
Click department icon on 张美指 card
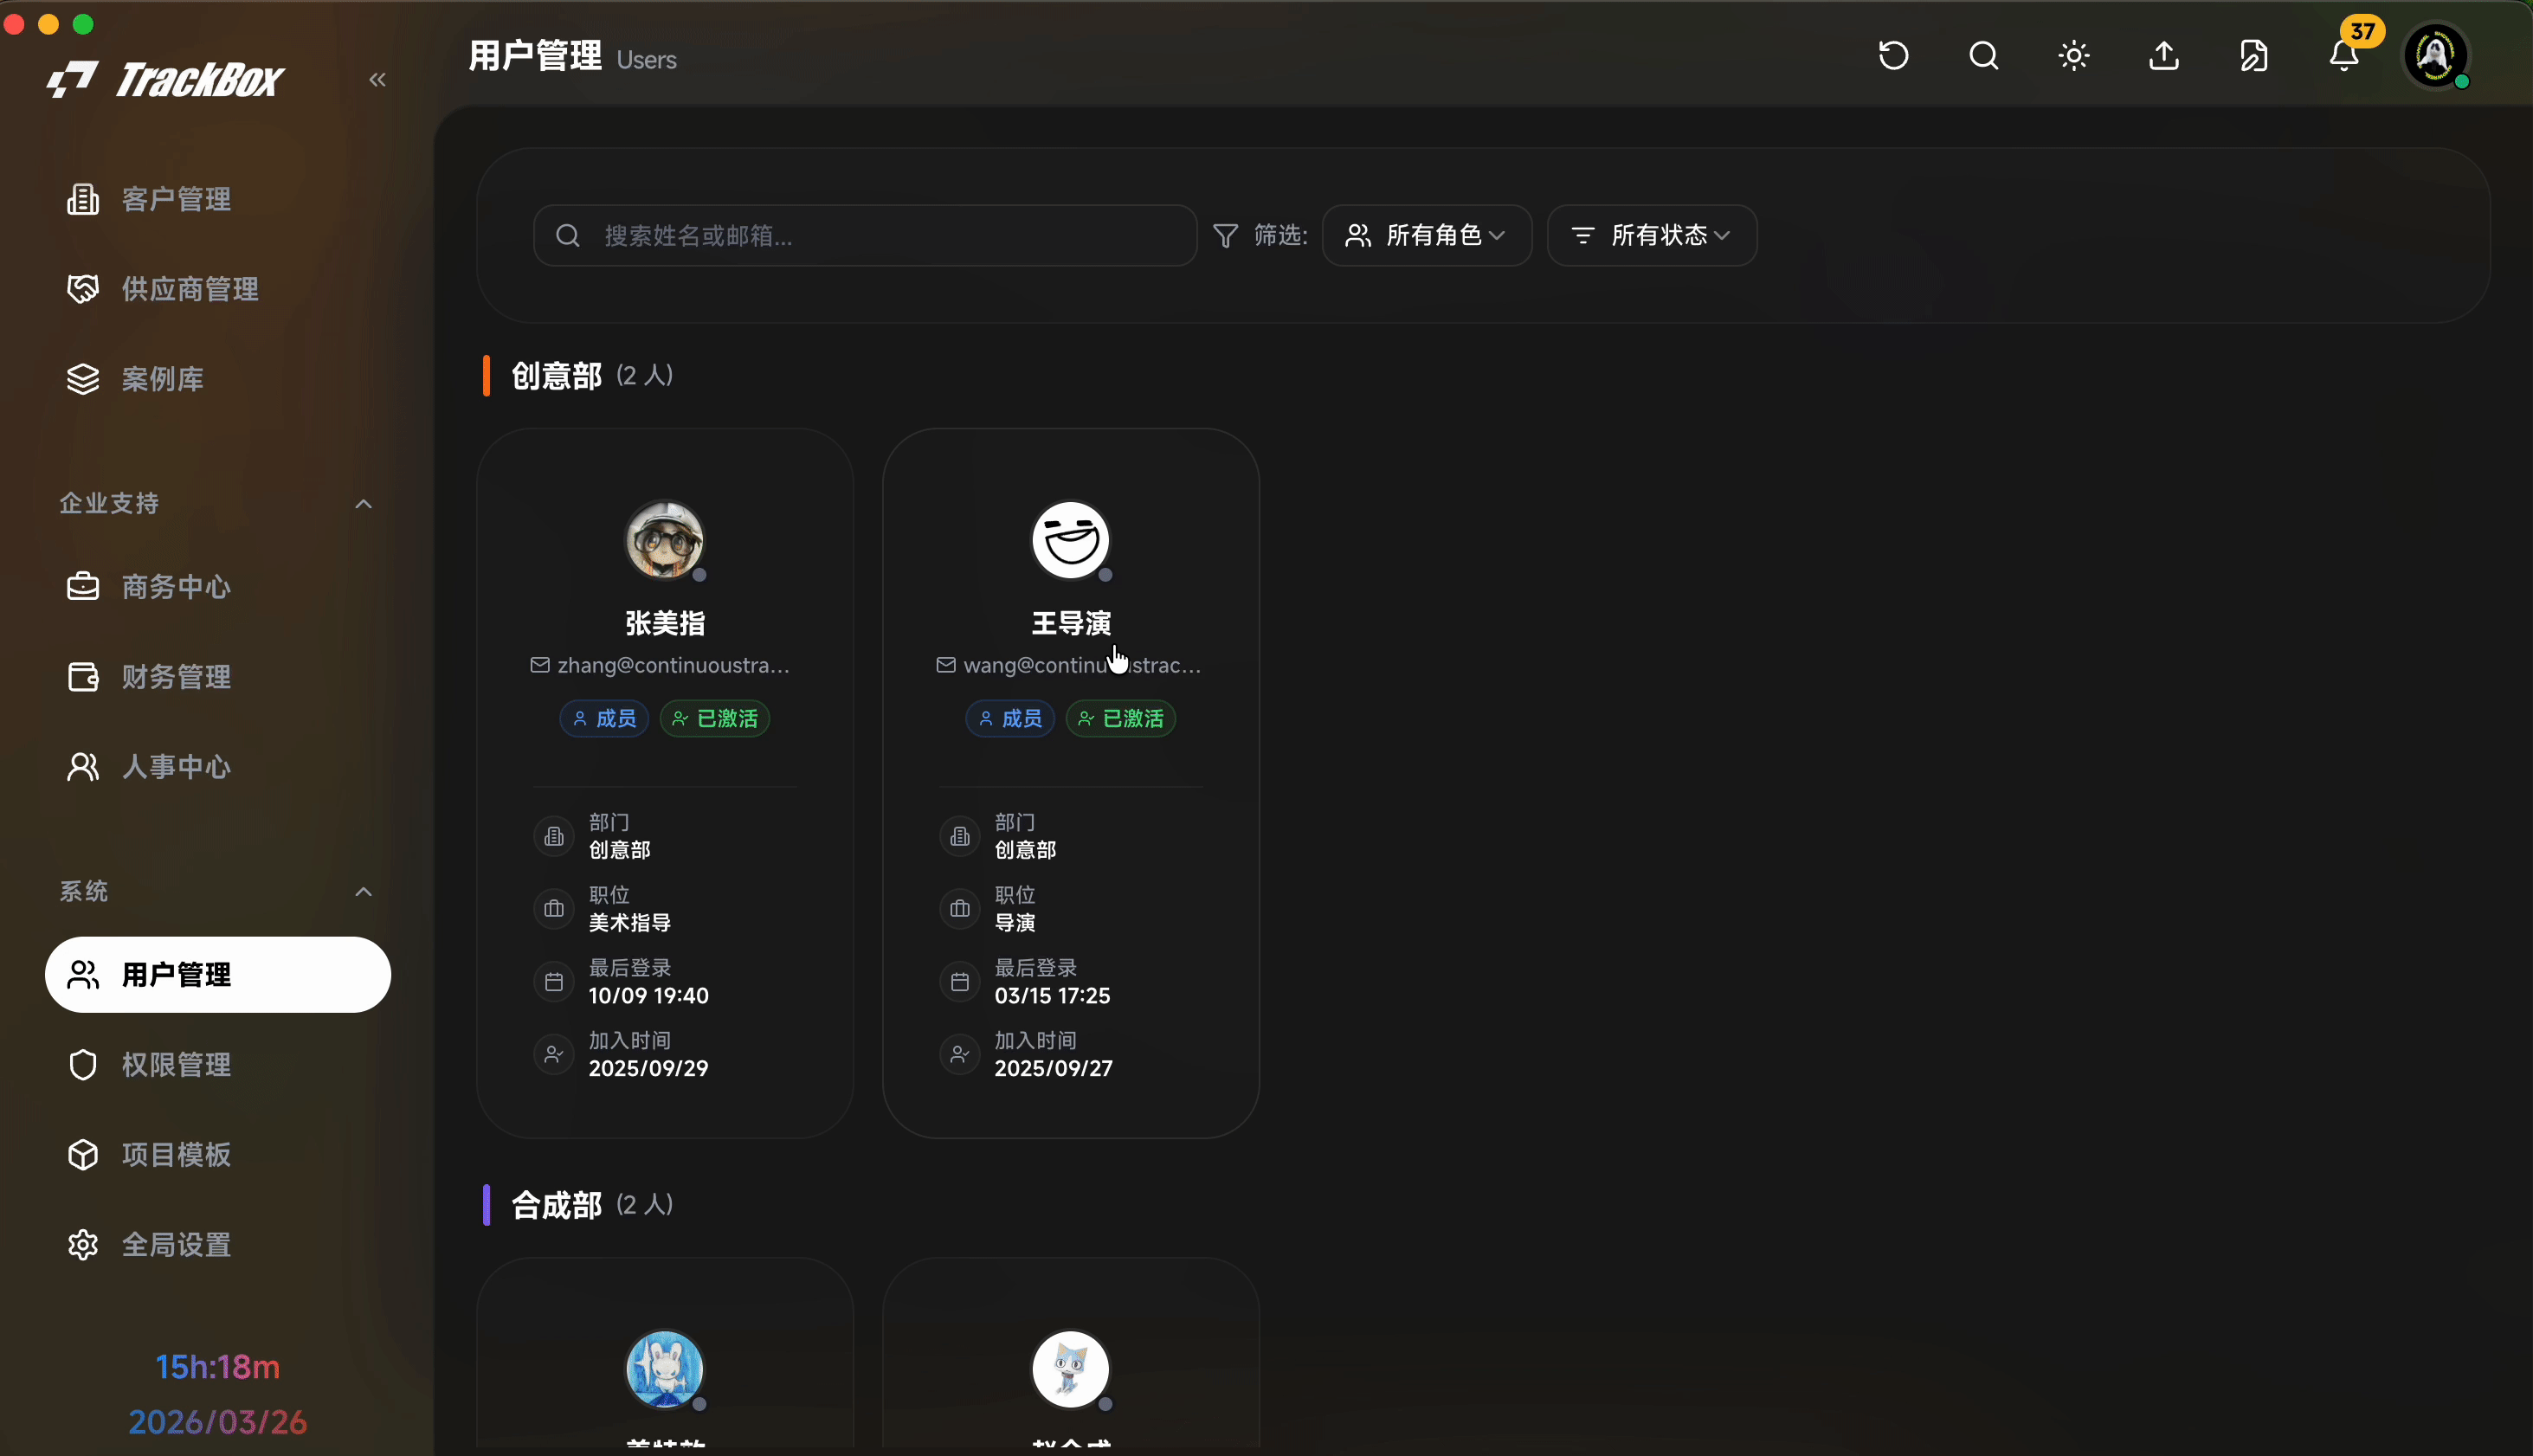pyautogui.click(x=554, y=837)
